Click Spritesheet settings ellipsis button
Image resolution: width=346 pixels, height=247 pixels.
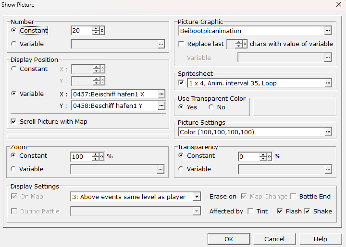328,83
